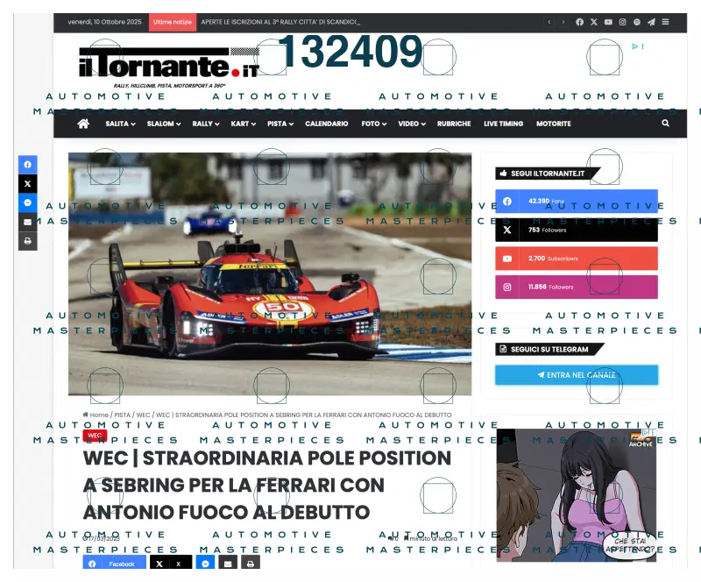Image resolution: width=701 pixels, height=582 pixels.
Task: Click ENTRA NEL CANALE Telegram button
Action: pyautogui.click(x=576, y=374)
